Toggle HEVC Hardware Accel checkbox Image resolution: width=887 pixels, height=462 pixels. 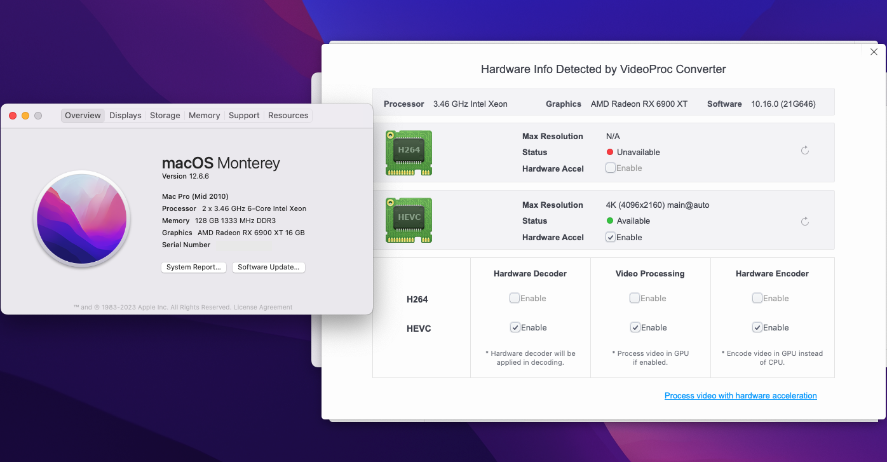(611, 237)
